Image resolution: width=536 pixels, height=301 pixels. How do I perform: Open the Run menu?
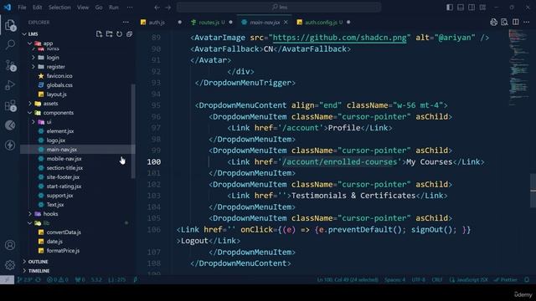(114, 8)
